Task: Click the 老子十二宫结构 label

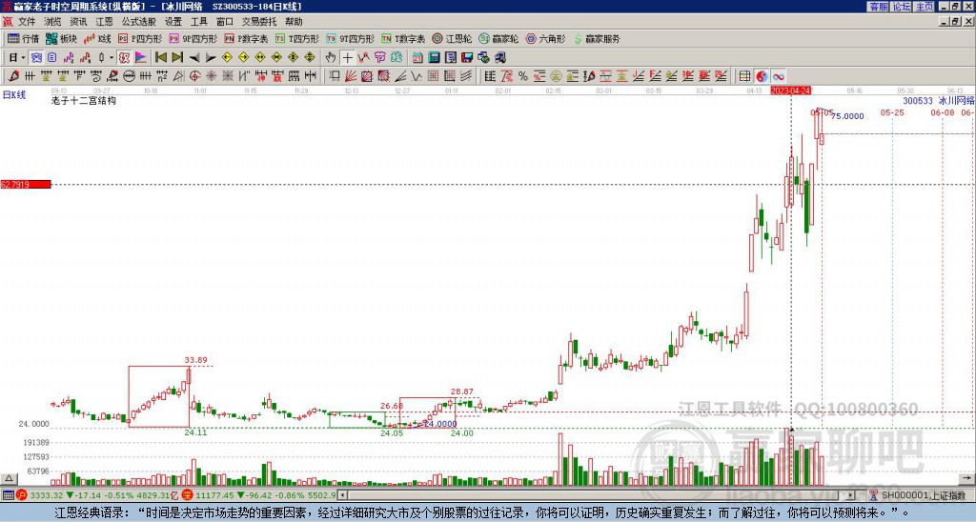Action: [x=84, y=100]
